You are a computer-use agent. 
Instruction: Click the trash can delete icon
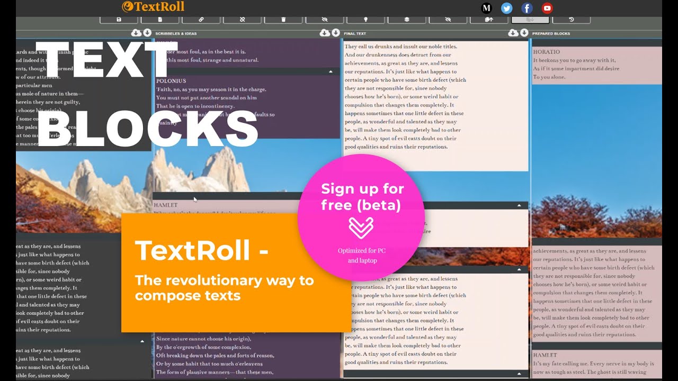tap(283, 20)
